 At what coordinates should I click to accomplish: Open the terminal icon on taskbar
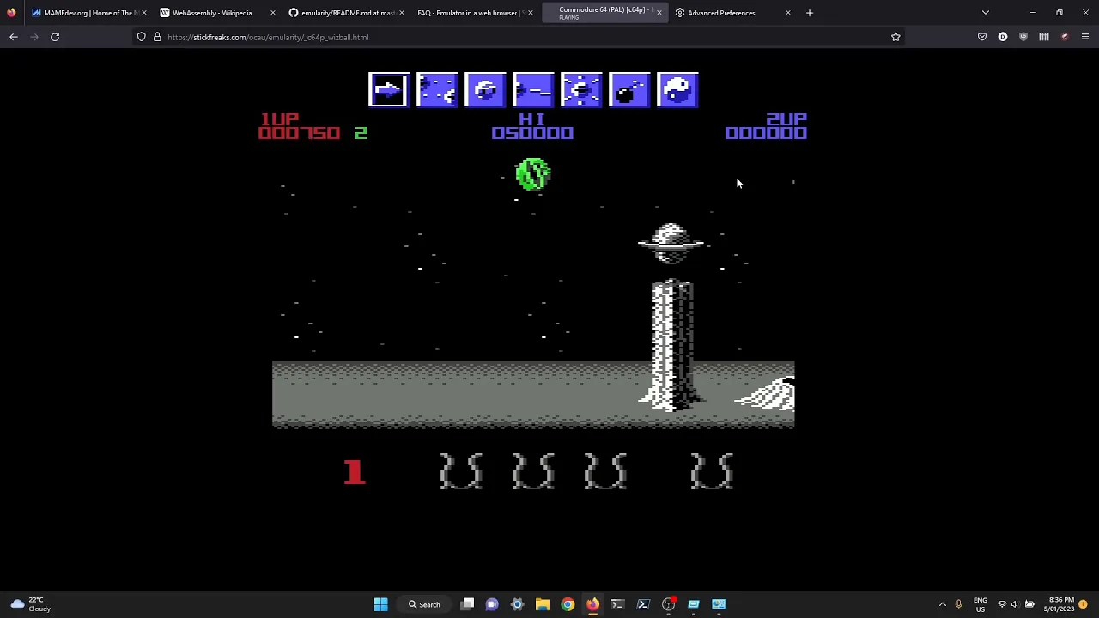617,604
